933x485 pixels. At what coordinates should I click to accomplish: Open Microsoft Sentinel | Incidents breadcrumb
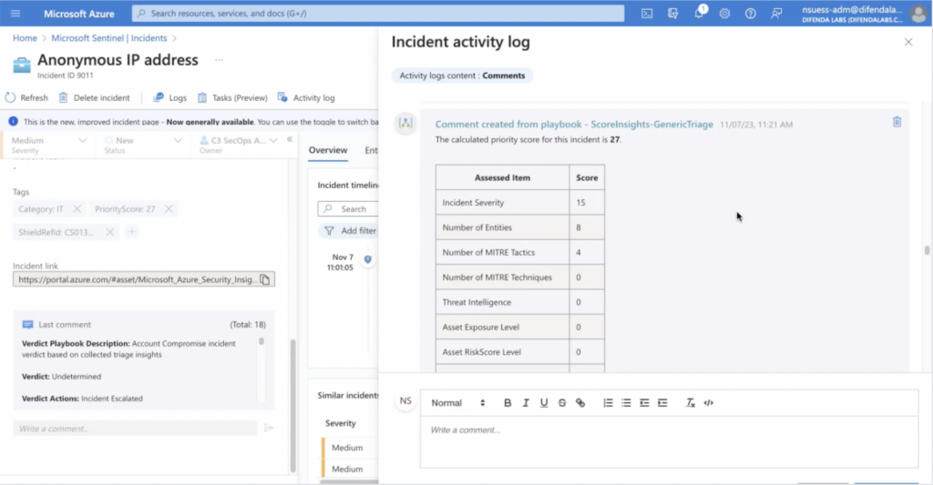coord(109,38)
